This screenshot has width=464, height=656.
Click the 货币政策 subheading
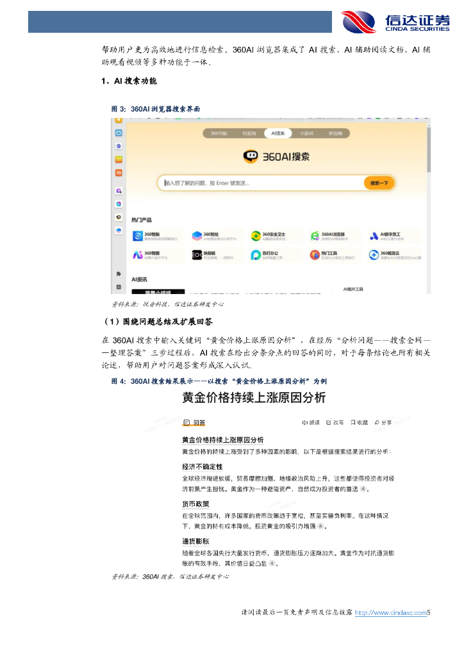pos(196,504)
